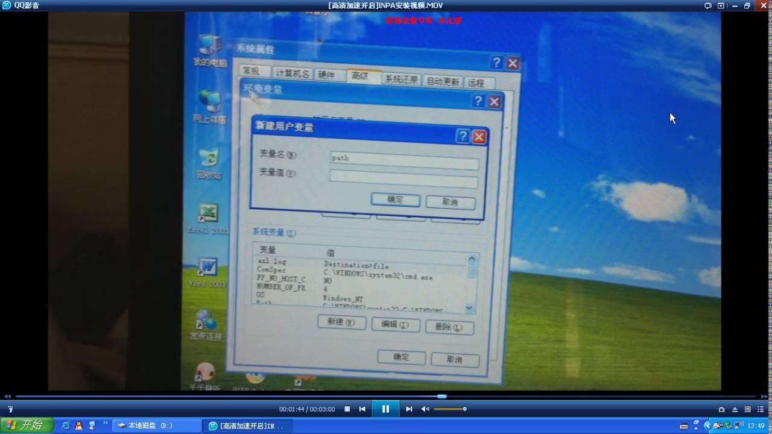Click the 13:49 taskbar clock
This screenshot has width=772, height=434.
click(756, 426)
